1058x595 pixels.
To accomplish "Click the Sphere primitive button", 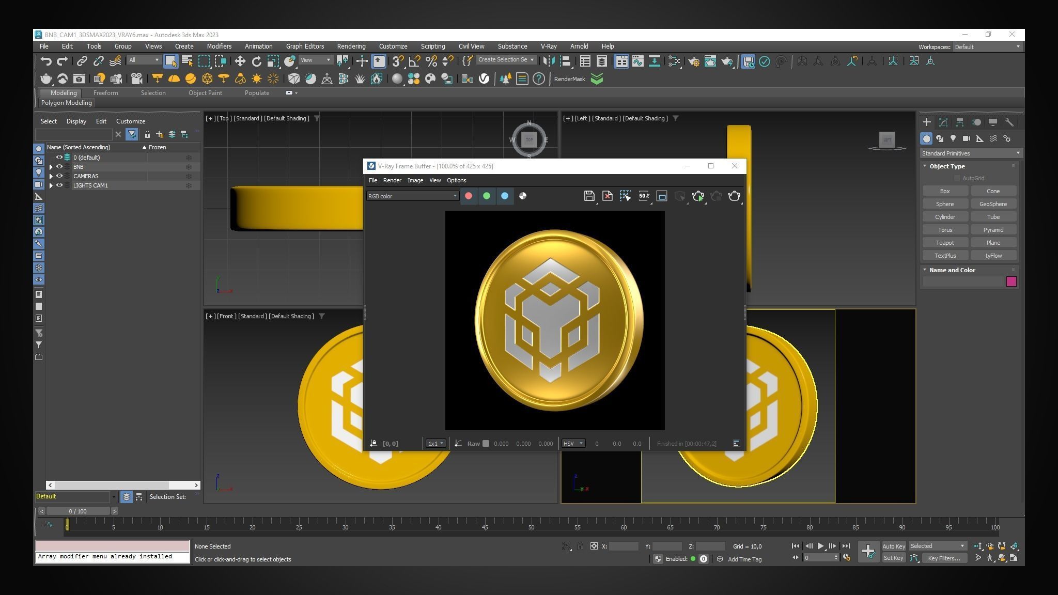I will pyautogui.click(x=945, y=204).
